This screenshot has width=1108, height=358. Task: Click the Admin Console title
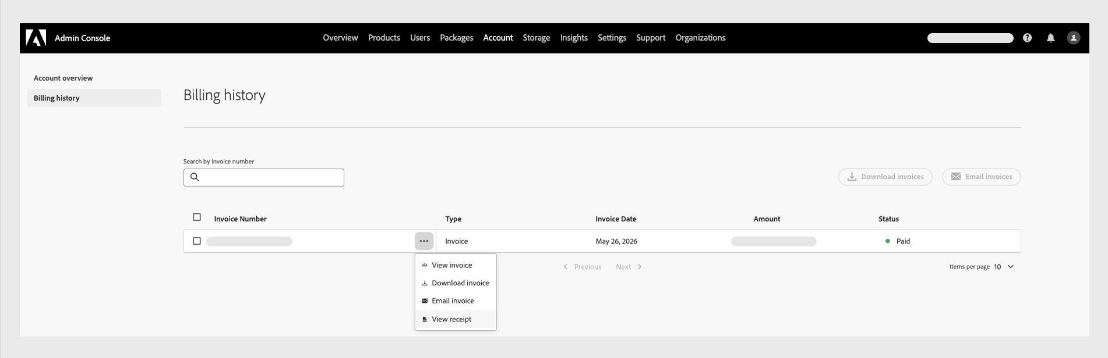(82, 38)
